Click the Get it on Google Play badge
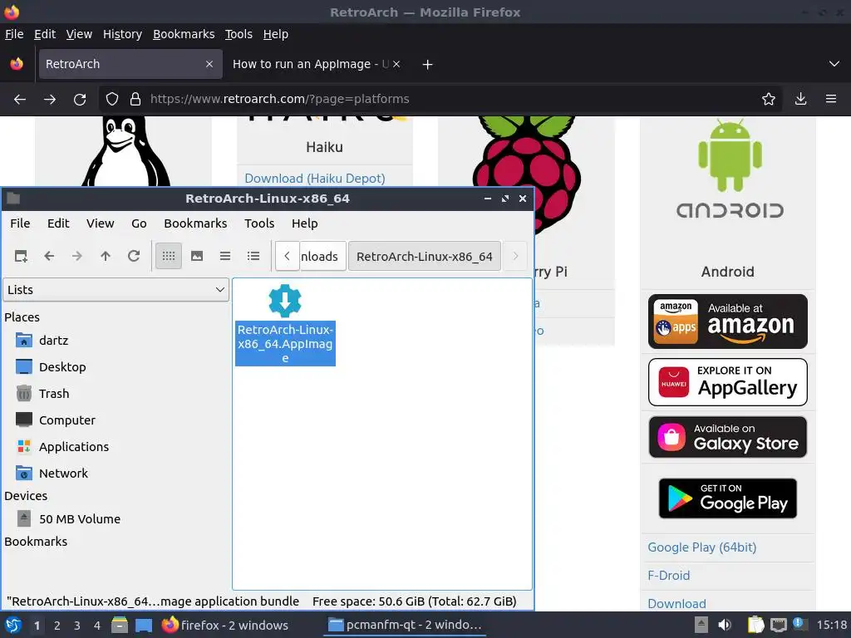851x638 pixels. (x=728, y=498)
